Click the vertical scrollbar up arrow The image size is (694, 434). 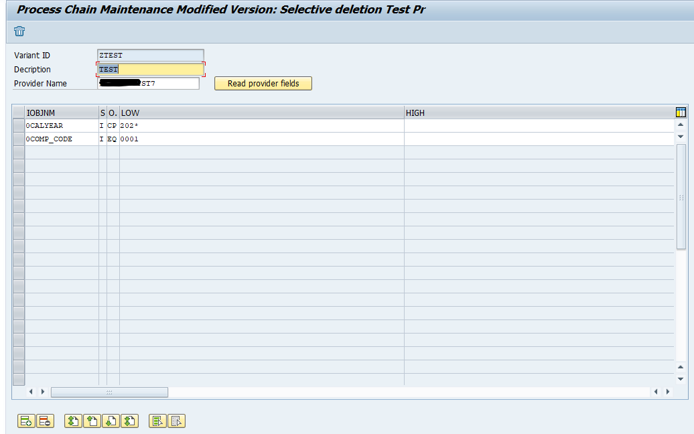[681, 124]
